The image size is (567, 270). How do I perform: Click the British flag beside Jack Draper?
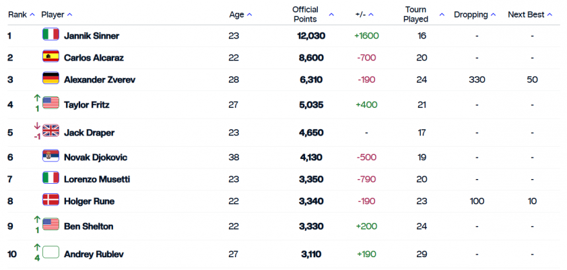click(x=51, y=130)
